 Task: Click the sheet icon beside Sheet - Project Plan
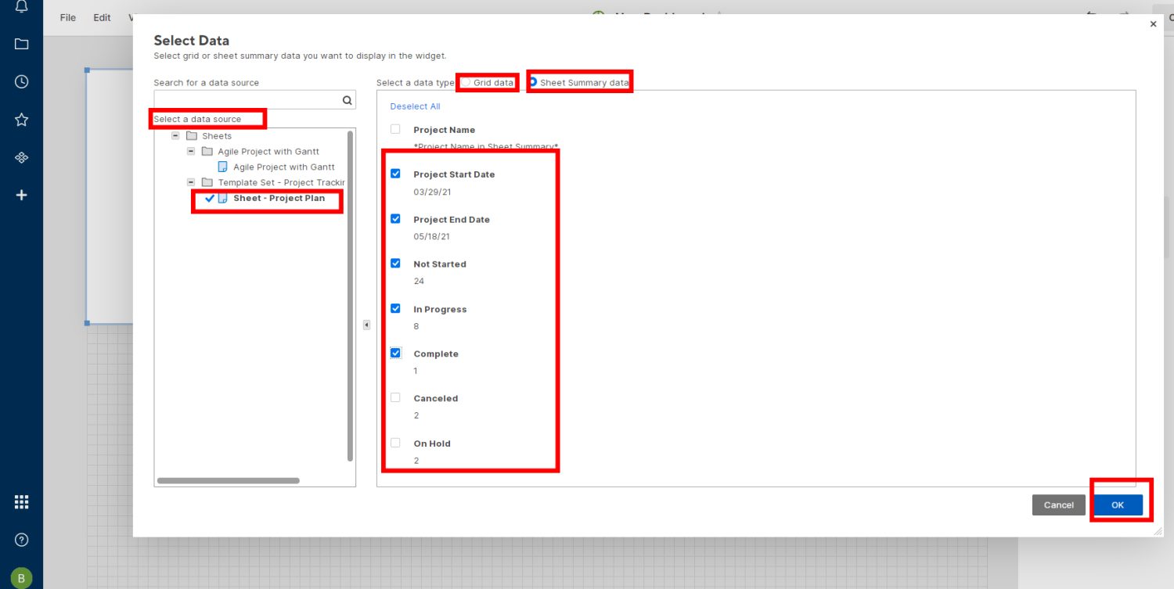coord(222,198)
